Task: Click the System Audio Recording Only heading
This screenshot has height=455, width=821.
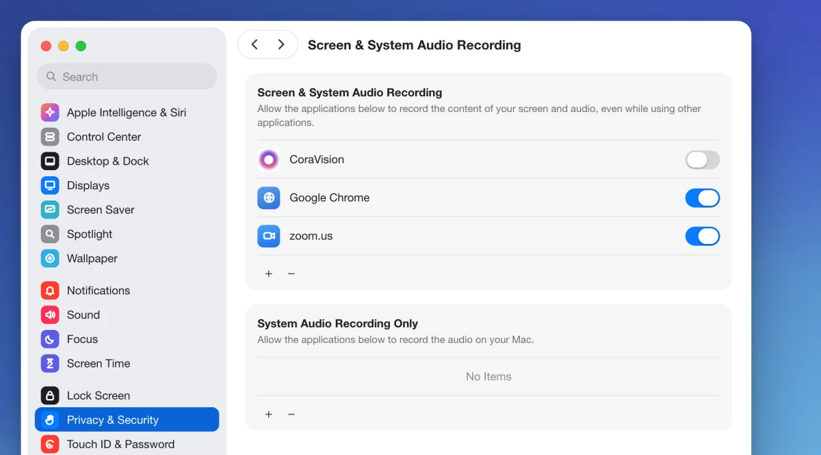Action: click(x=337, y=324)
